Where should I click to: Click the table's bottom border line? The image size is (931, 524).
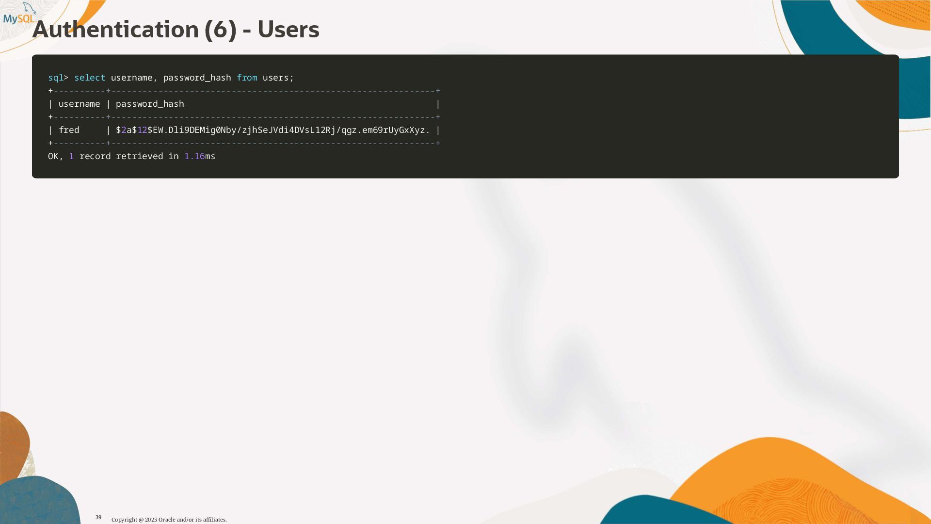point(244,143)
